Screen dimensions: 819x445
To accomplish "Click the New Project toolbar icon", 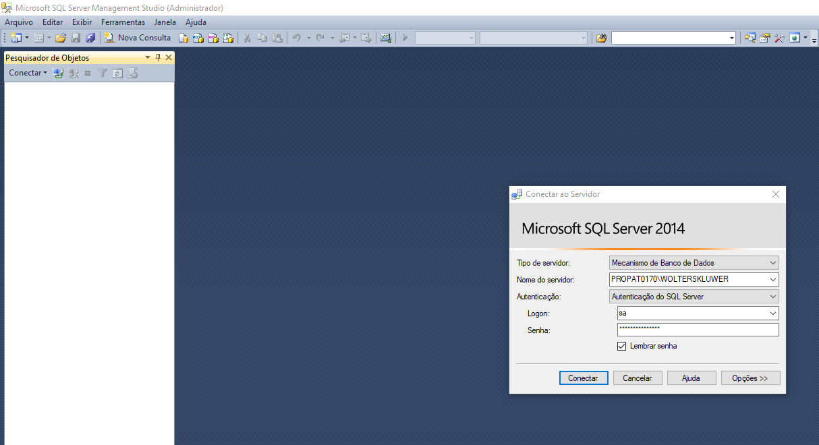I will [x=16, y=38].
